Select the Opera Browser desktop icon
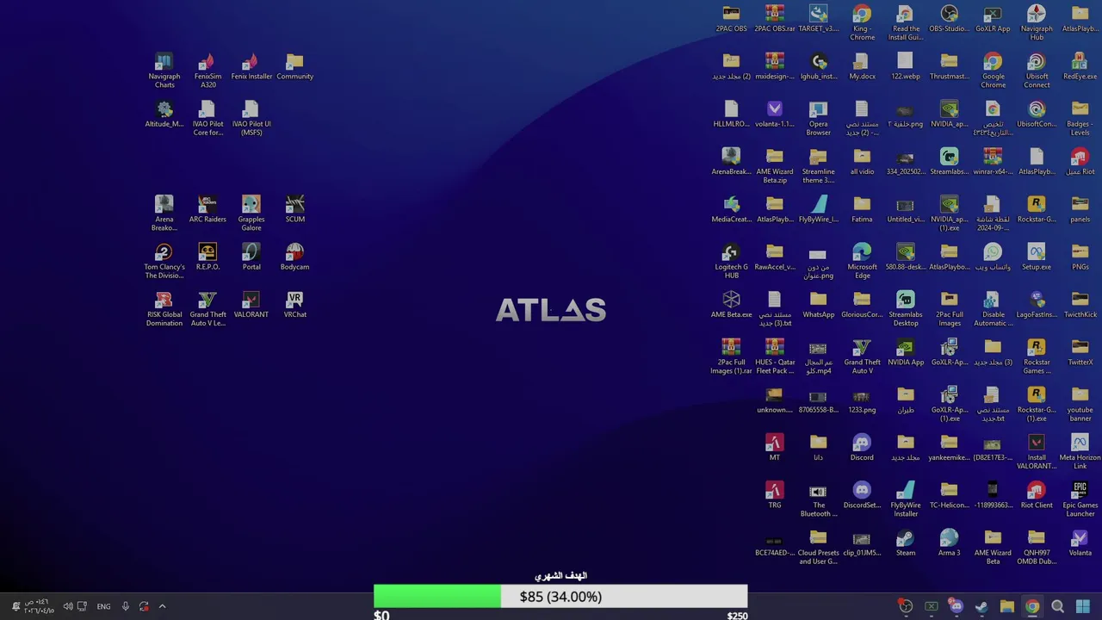This screenshot has height=620, width=1102. point(818,118)
